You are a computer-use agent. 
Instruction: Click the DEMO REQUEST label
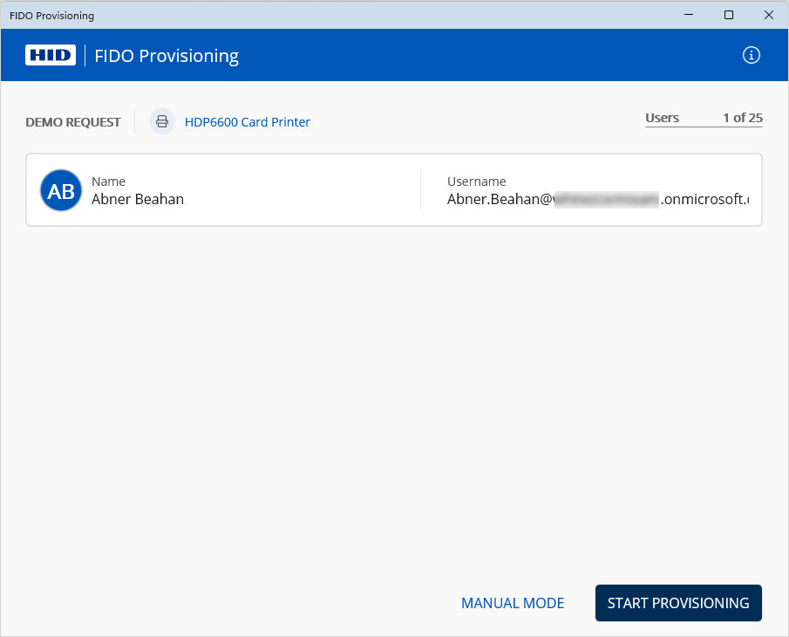[x=73, y=122]
